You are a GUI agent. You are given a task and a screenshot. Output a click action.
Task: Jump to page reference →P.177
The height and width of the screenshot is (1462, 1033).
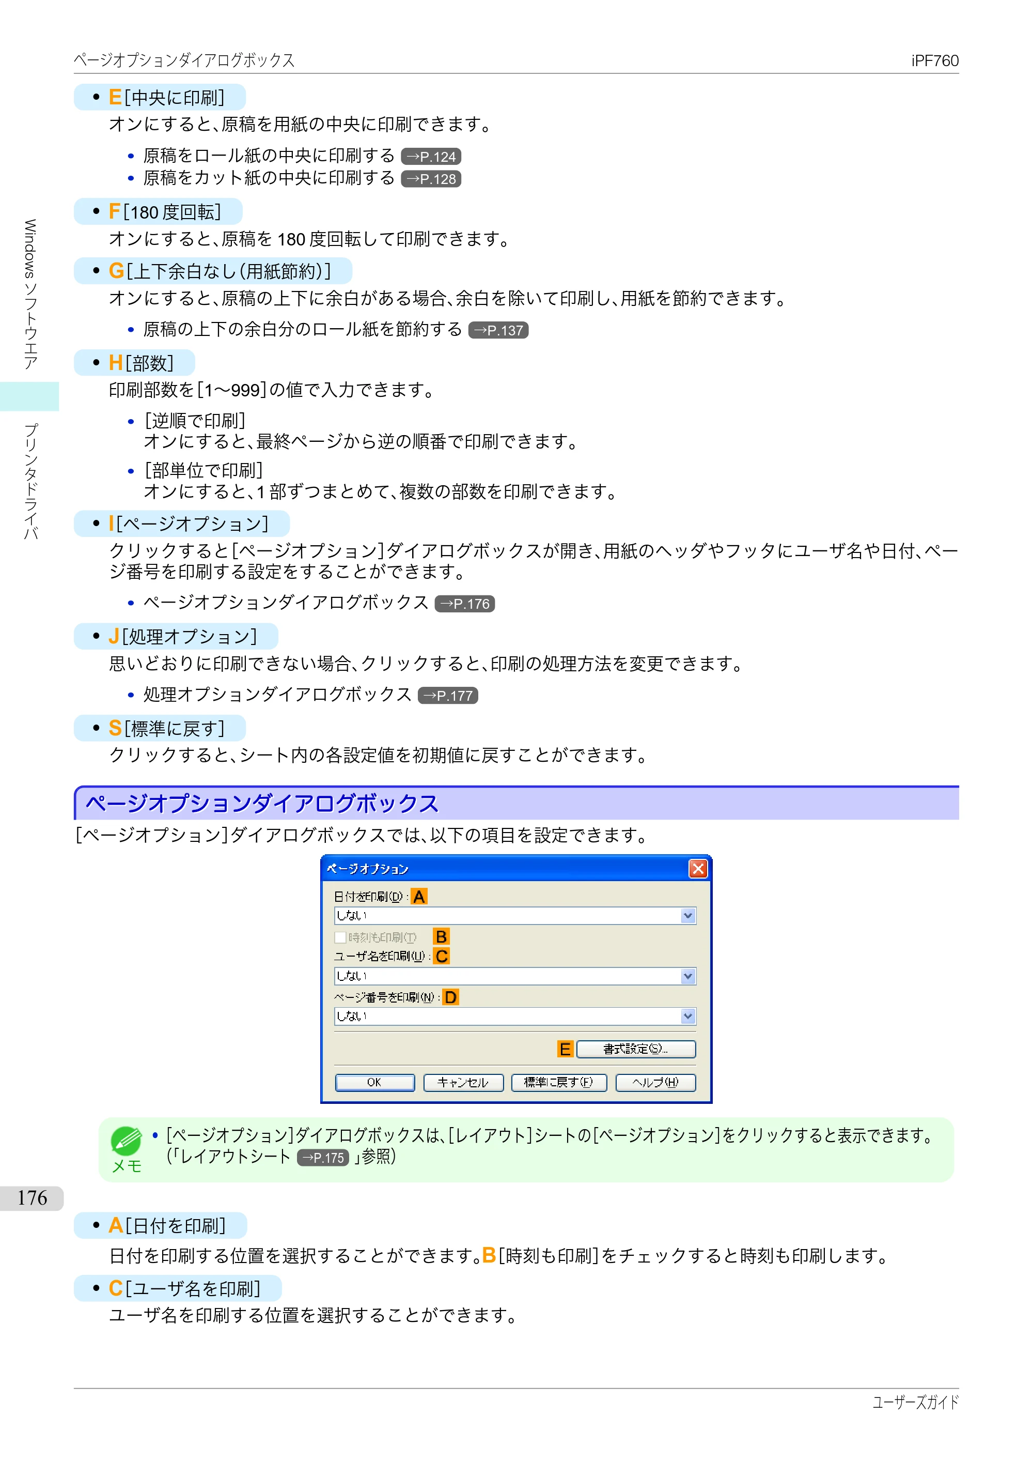(x=447, y=696)
